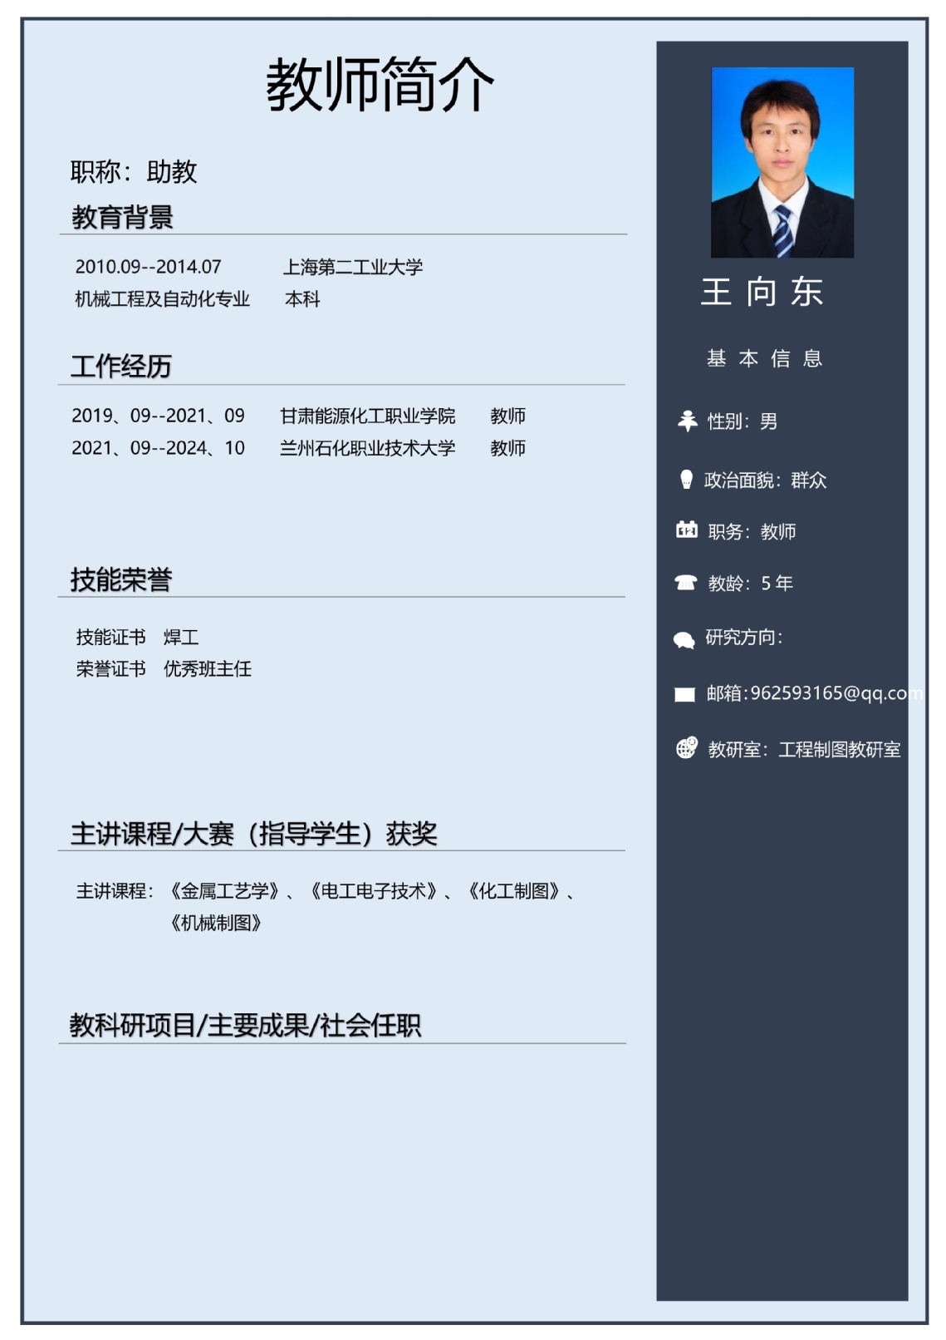
Task: Select the 上海第二工业大学 text
Action: tap(353, 267)
